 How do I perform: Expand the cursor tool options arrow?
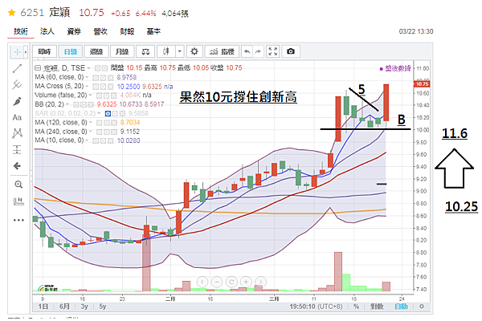(26, 52)
